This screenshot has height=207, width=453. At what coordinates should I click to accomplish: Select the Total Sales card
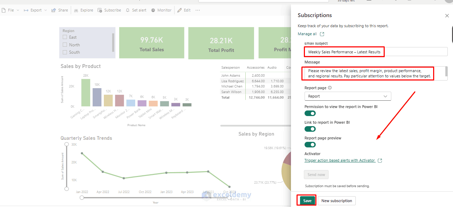152,43
